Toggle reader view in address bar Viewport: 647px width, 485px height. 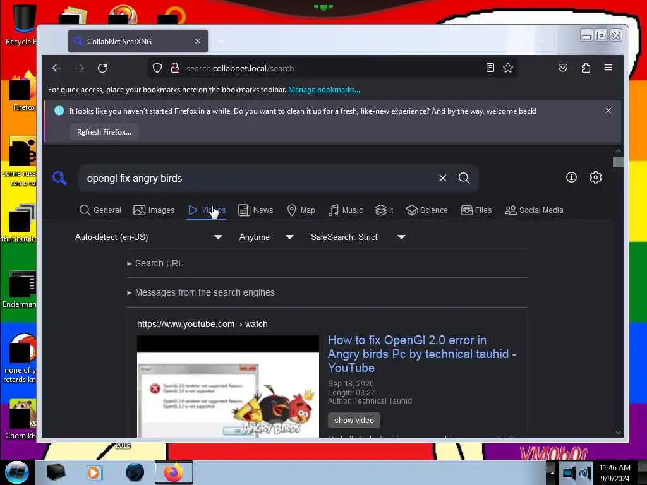pyautogui.click(x=490, y=68)
